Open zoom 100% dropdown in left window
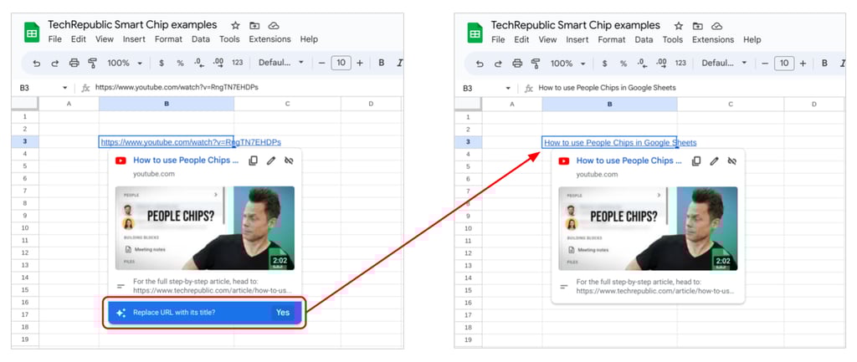Image resolution: width=857 pixels, height=362 pixels. [125, 63]
